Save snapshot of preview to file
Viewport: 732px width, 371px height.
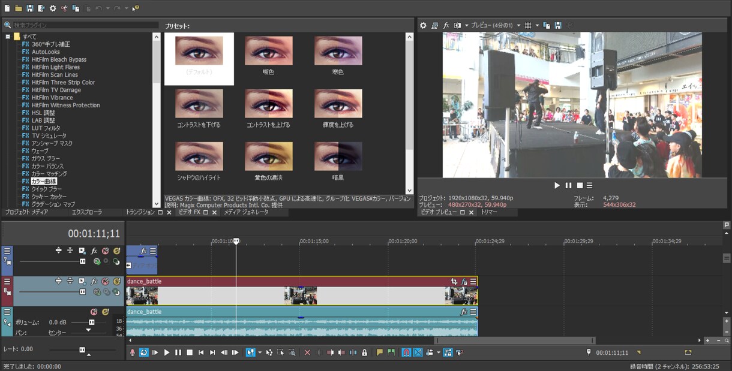click(558, 26)
